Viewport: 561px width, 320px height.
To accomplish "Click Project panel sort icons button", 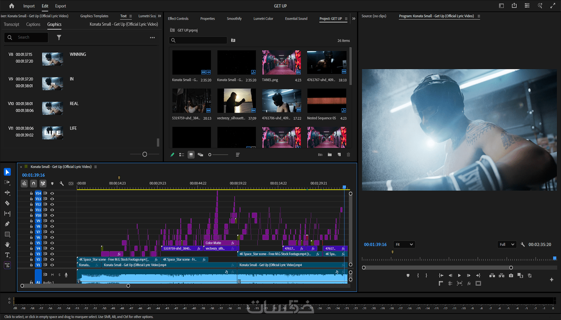I will click(x=238, y=155).
